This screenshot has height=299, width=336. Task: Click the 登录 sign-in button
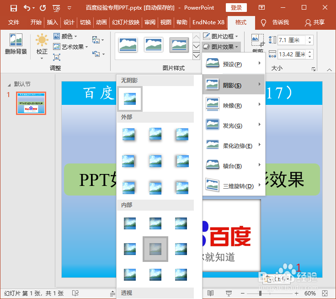click(x=236, y=8)
